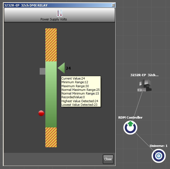This screenshot has height=169, width=170.
Task: Select the Universe 1 node icon
Action: tap(158, 155)
